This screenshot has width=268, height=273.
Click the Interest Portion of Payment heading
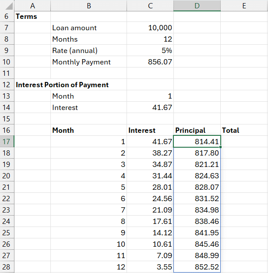click(62, 85)
